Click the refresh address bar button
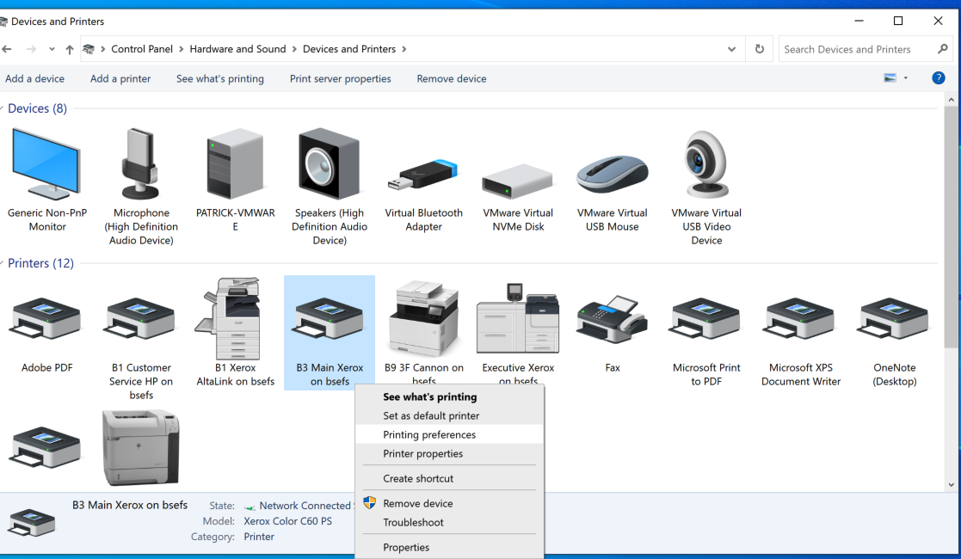The width and height of the screenshot is (961, 559). 760,49
